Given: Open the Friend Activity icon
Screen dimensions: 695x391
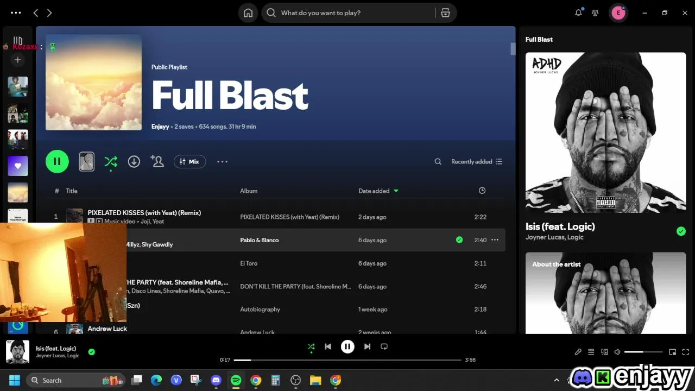Looking at the screenshot, I should [595, 12].
